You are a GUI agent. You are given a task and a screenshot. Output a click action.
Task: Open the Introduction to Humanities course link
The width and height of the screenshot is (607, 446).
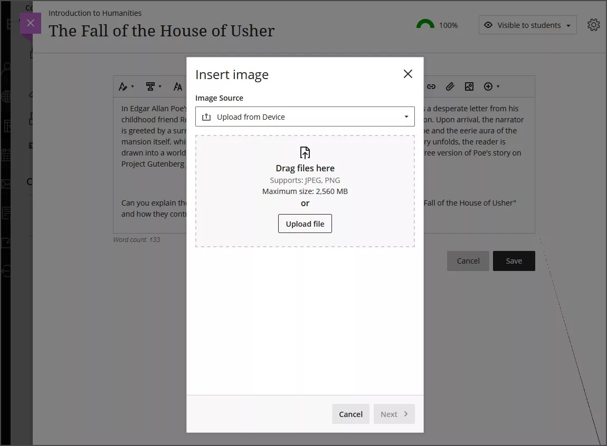pyautogui.click(x=94, y=13)
